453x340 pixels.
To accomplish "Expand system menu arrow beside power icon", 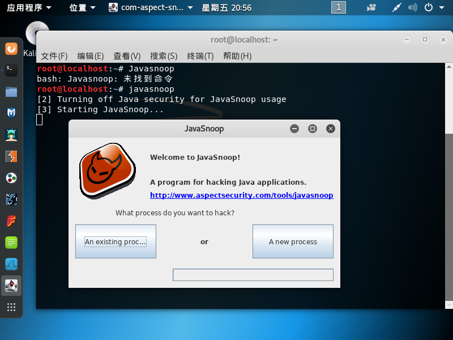I will click(442, 7).
